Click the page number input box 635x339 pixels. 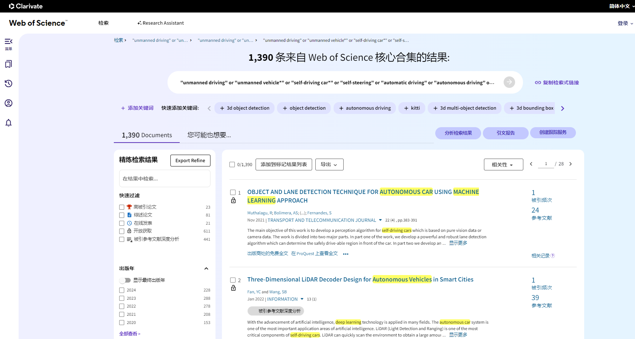coord(546,164)
